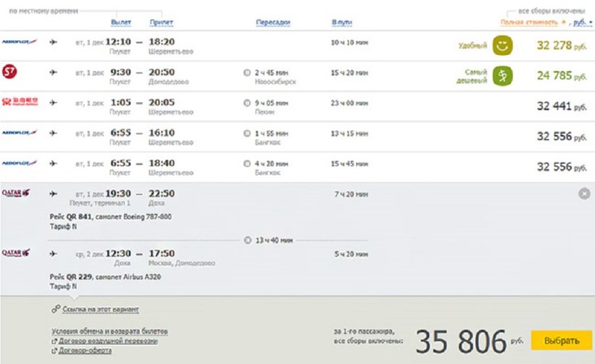Image resolution: width=595 pixels, height=364 pixels.
Task: Sort results by В пути duration
Action: (x=342, y=22)
